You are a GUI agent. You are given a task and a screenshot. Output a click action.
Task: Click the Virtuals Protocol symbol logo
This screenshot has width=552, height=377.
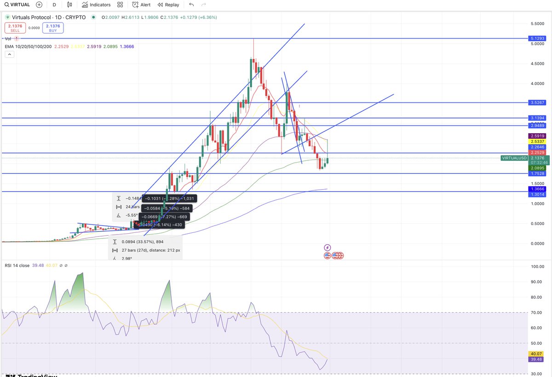7,17
